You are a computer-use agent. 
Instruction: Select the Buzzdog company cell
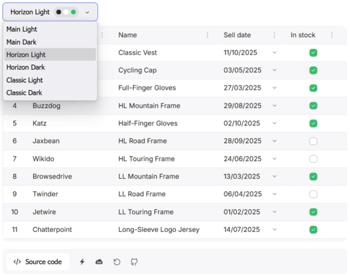pyautogui.click(x=46, y=106)
